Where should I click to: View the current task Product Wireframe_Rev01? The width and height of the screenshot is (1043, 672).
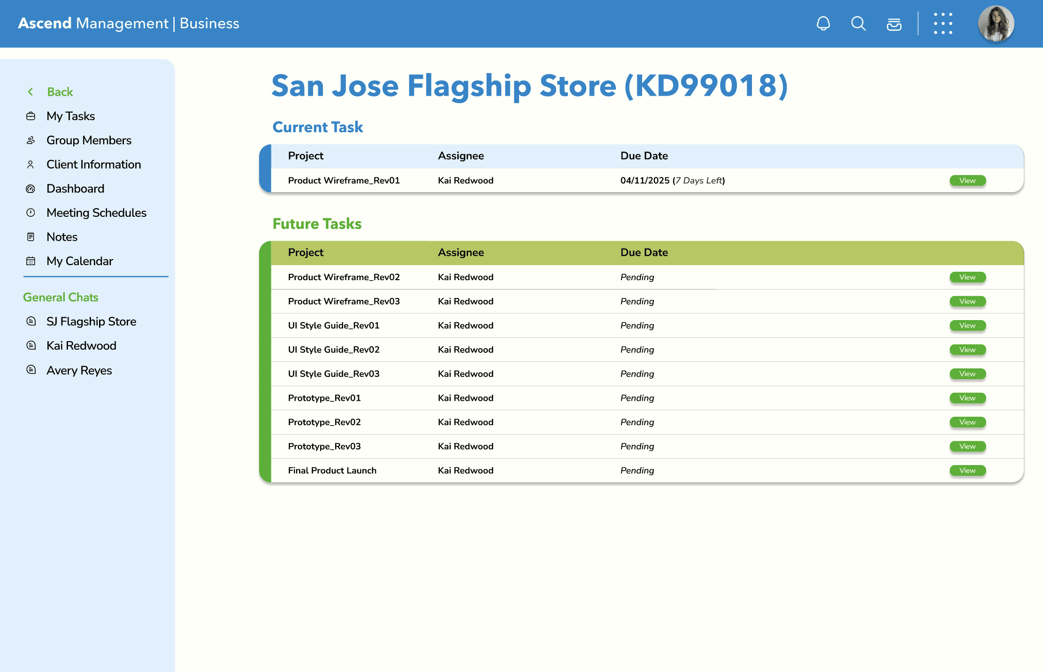(967, 181)
